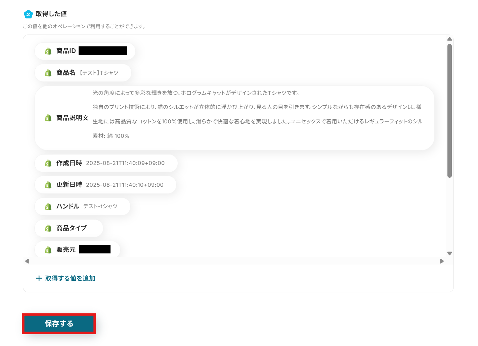Click the Shopify icon beside 商品ID
The image size is (478, 346).
pyautogui.click(x=48, y=51)
